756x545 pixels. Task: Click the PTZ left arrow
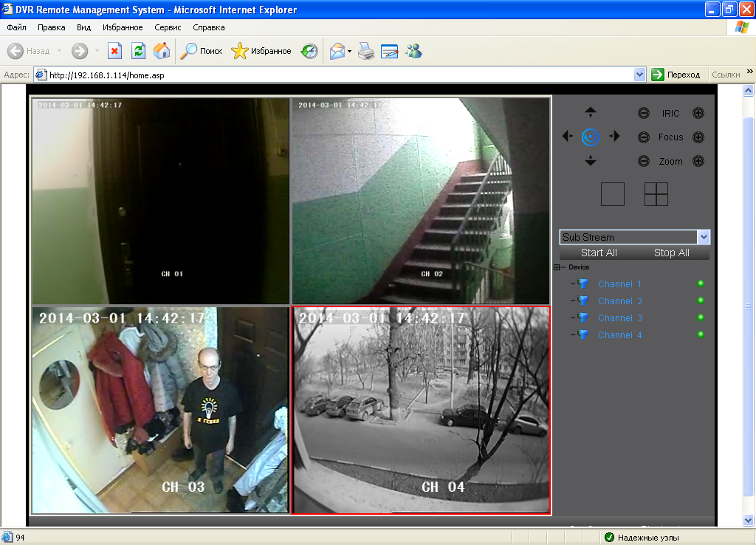pyautogui.click(x=566, y=136)
